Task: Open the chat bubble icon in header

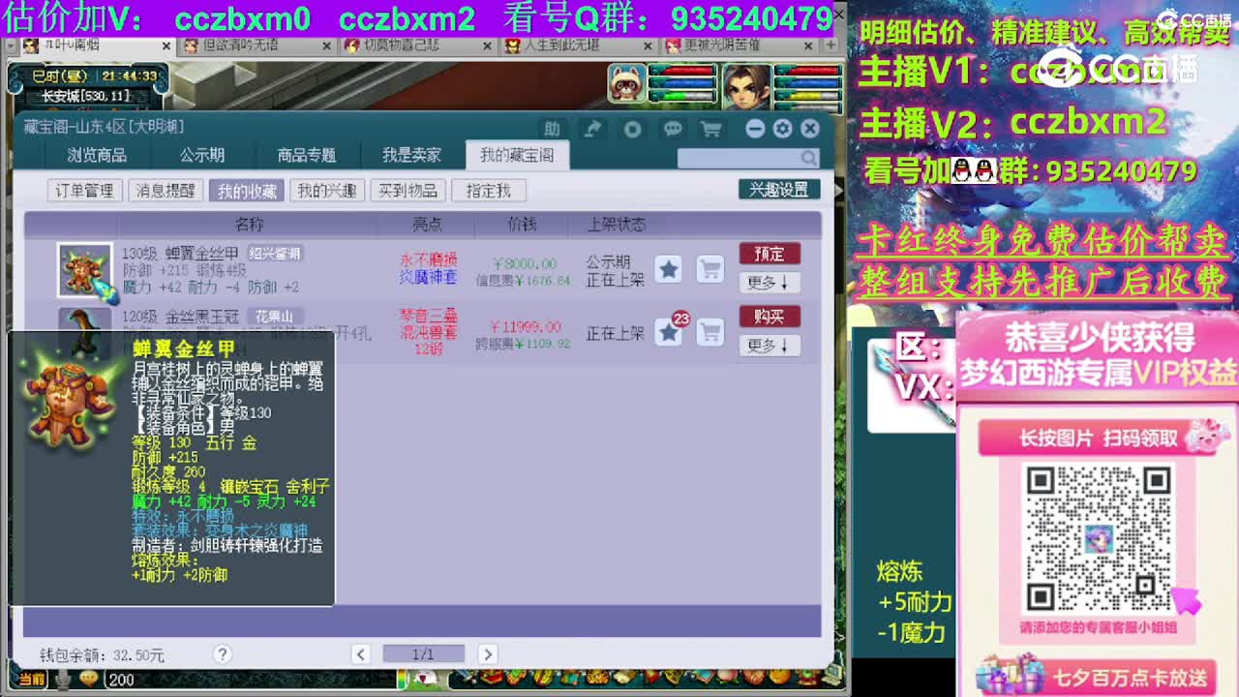Action: (673, 129)
